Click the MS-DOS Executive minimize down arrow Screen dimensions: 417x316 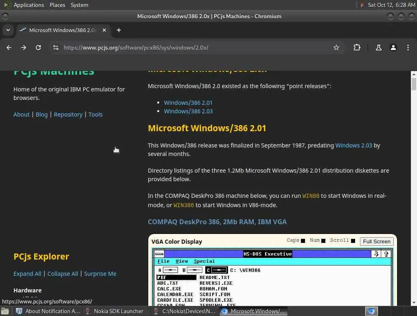click(x=376, y=254)
